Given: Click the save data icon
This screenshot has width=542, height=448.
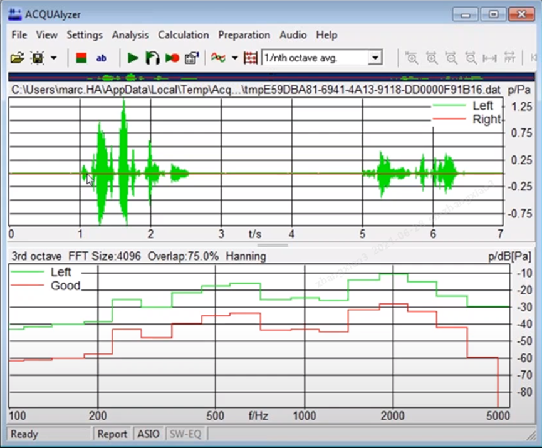Looking at the screenshot, I should tap(38, 58).
